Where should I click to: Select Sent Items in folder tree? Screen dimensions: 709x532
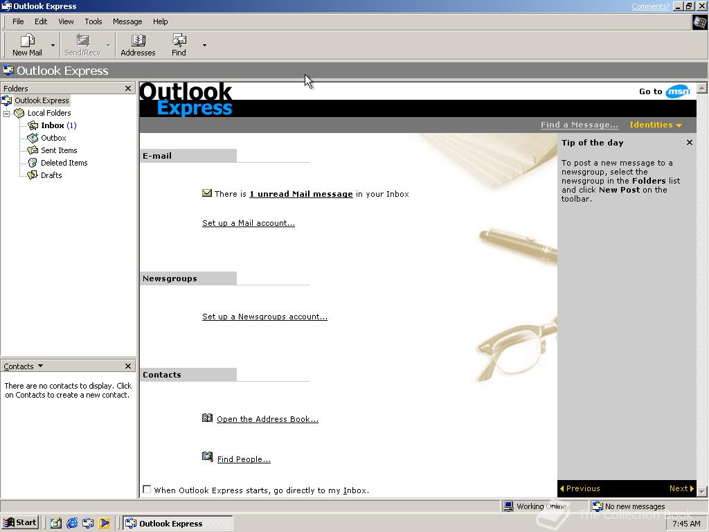[x=59, y=150]
